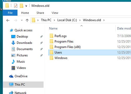Click the folder icon in the address bar
The height and width of the screenshot is (94, 131).
pos(33,20)
